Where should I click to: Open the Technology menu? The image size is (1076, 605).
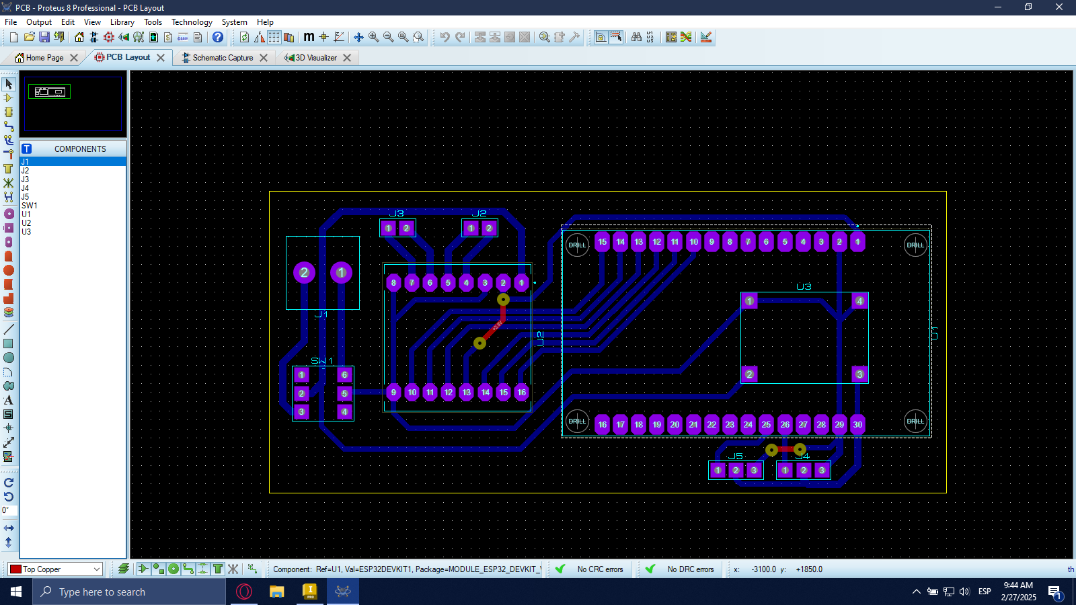click(192, 22)
